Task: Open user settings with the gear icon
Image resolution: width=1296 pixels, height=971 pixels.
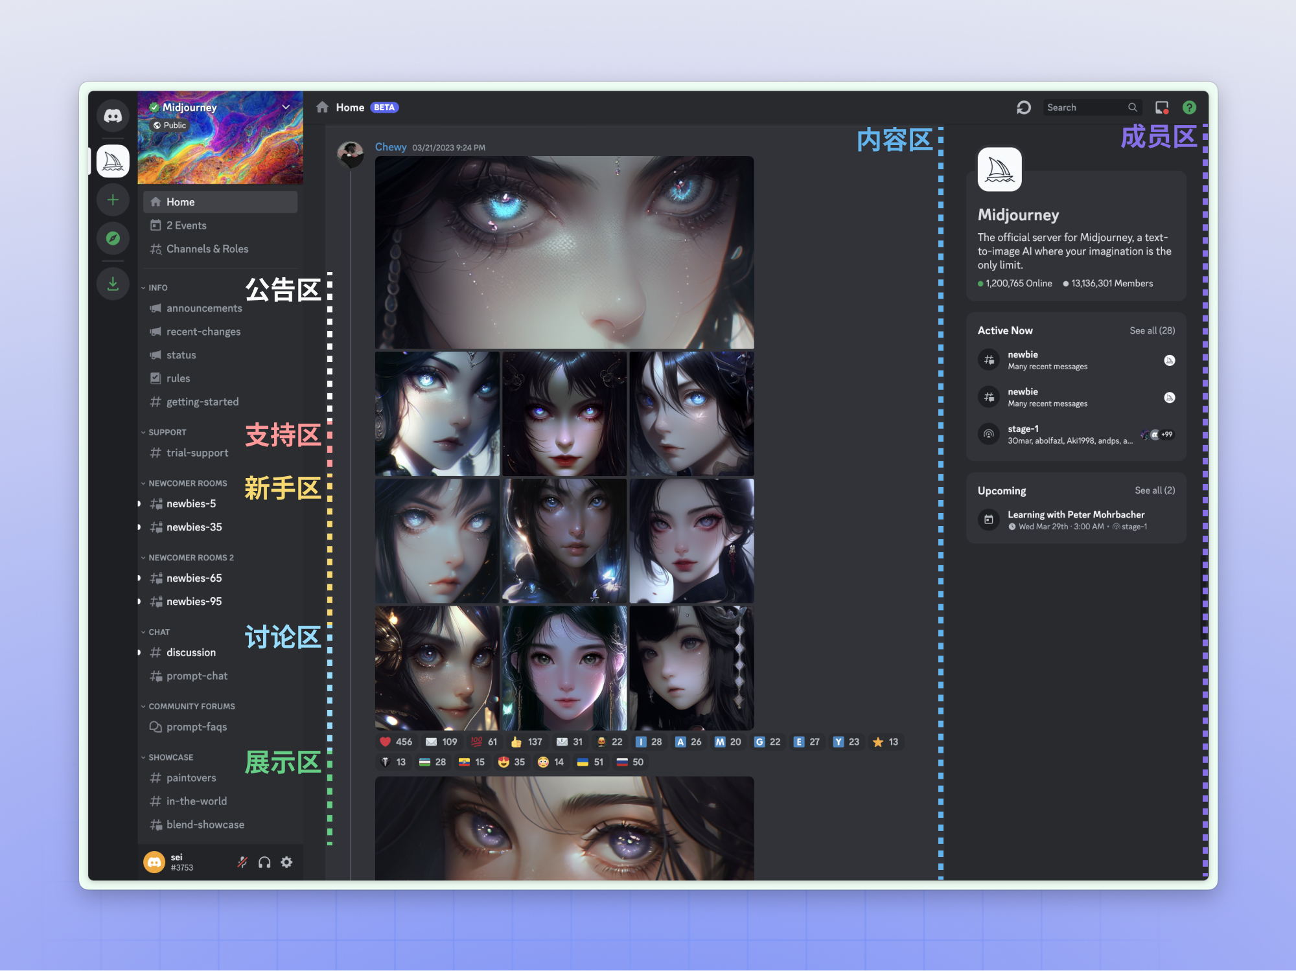Action: 286,862
